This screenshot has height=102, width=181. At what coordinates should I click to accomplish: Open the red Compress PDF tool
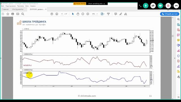point(178,61)
